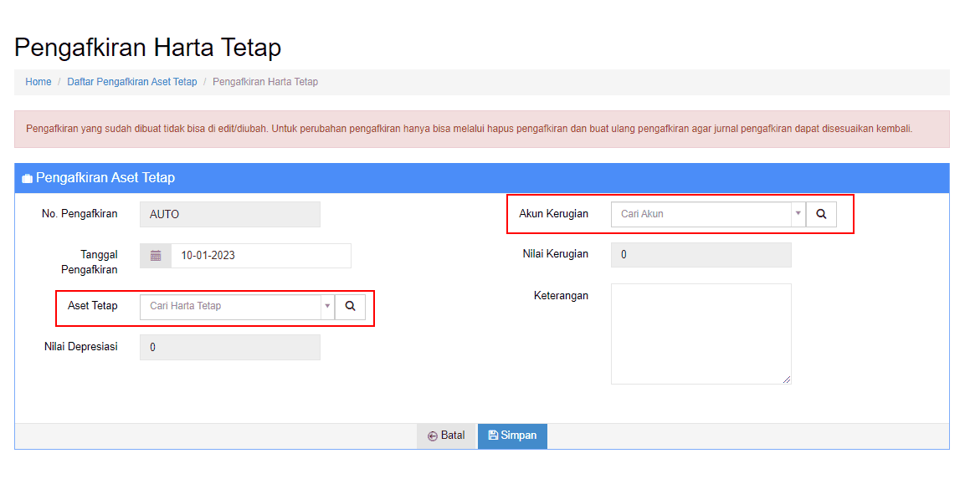Click the calendar icon for Tanggal Pengafkiran

coord(156,256)
